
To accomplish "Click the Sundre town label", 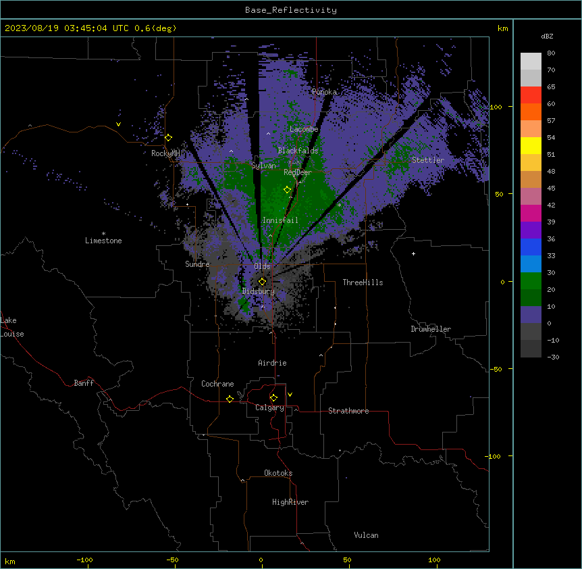I will pyautogui.click(x=197, y=264).
